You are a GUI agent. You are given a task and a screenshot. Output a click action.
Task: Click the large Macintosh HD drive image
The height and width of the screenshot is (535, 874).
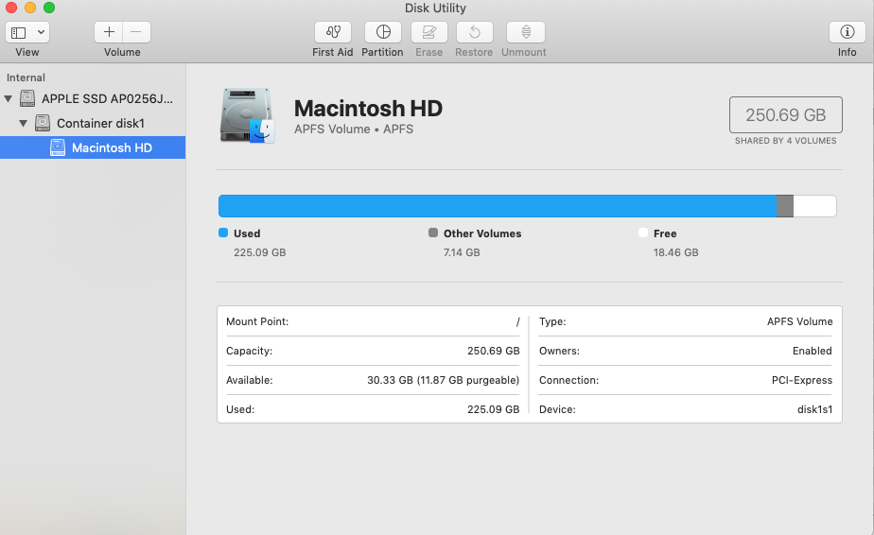[247, 115]
